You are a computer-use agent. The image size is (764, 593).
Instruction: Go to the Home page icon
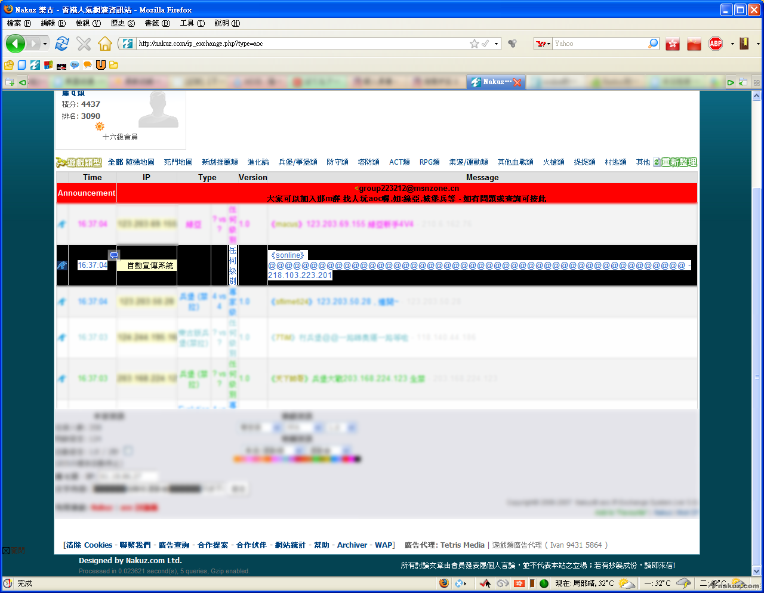[105, 44]
